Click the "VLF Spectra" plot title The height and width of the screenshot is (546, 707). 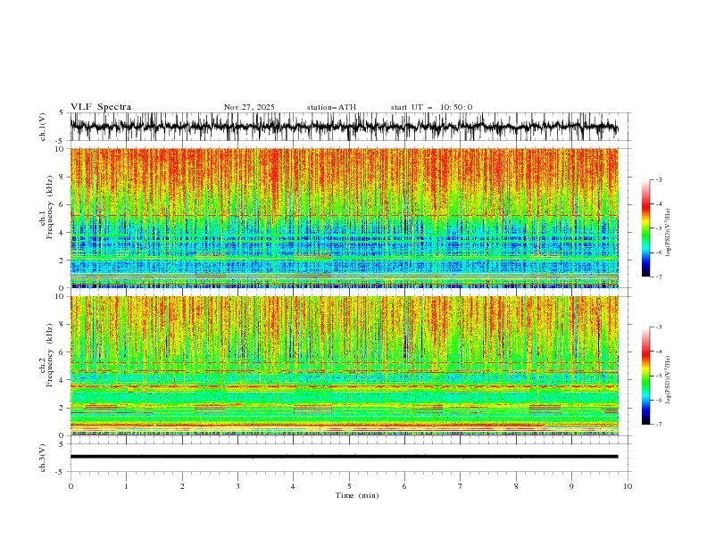tap(101, 107)
